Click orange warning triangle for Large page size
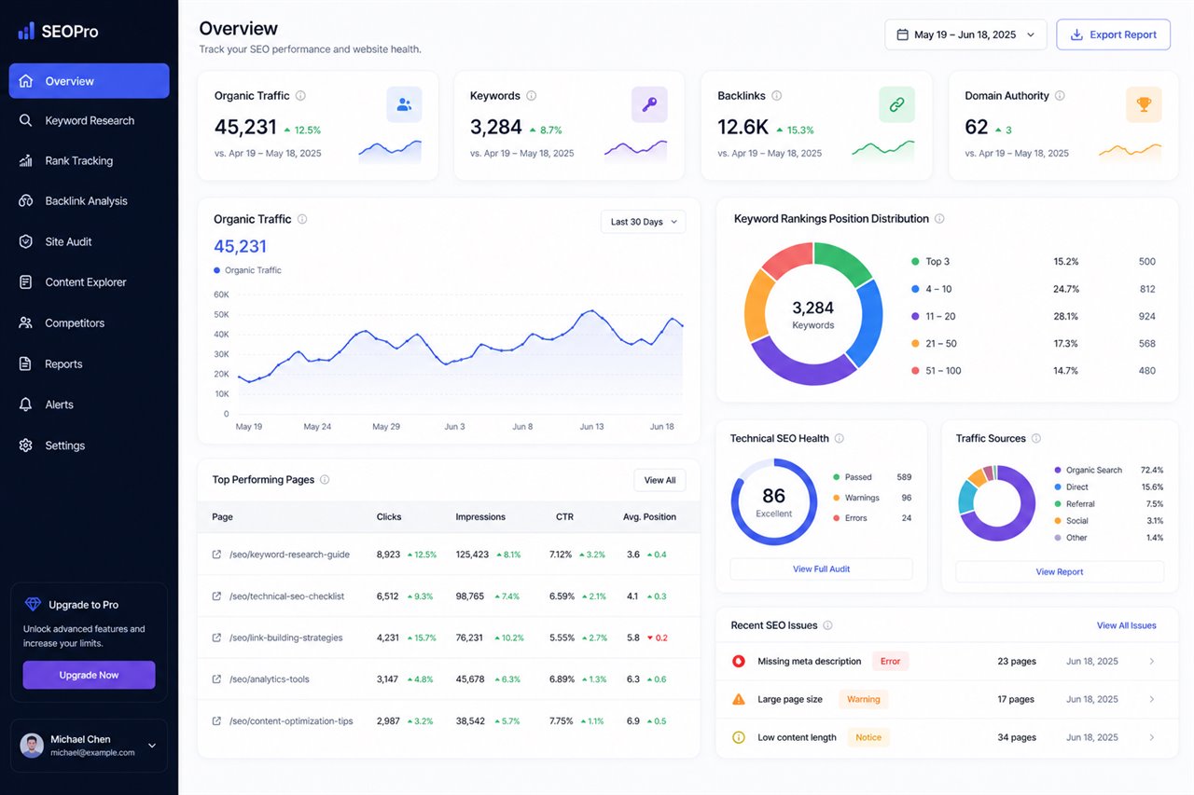The width and height of the screenshot is (1194, 795). (x=739, y=699)
